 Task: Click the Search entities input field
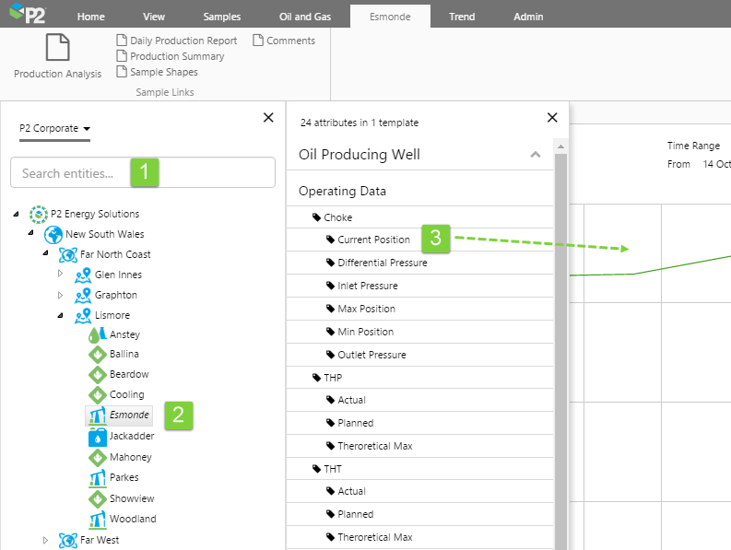coord(143,173)
